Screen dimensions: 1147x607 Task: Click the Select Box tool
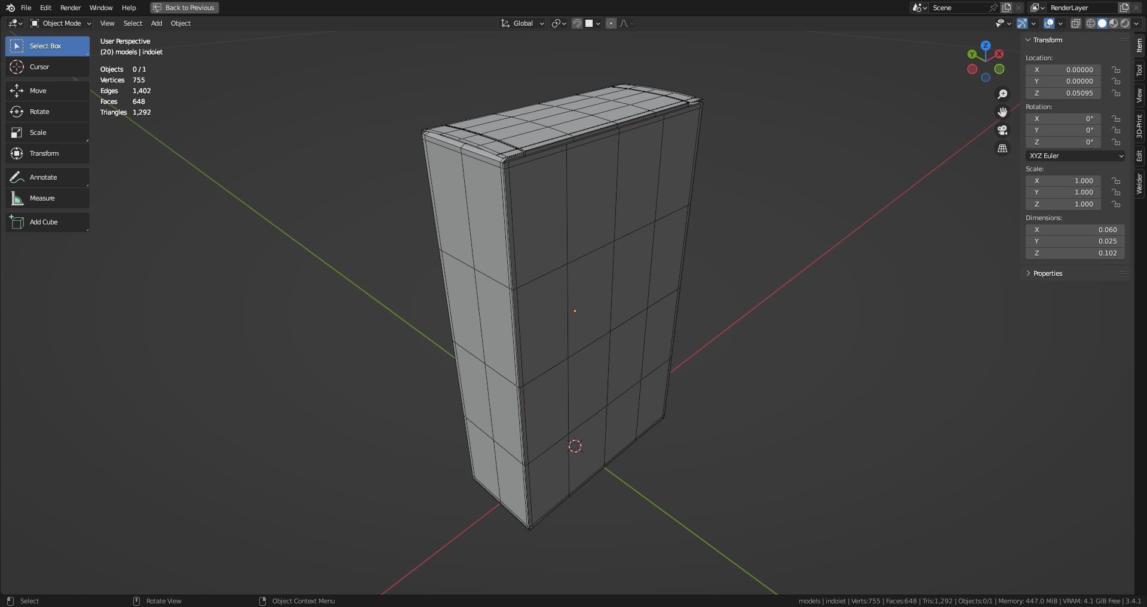pyautogui.click(x=47, y=46)
